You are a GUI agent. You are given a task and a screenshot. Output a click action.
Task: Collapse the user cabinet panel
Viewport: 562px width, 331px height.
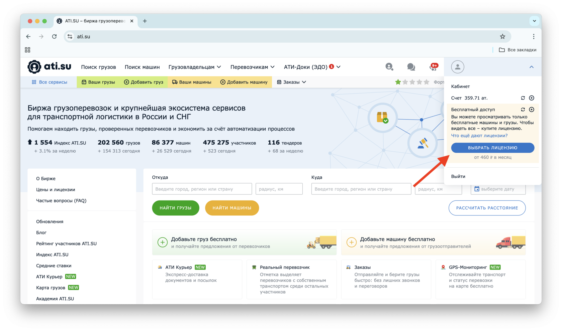531,67
